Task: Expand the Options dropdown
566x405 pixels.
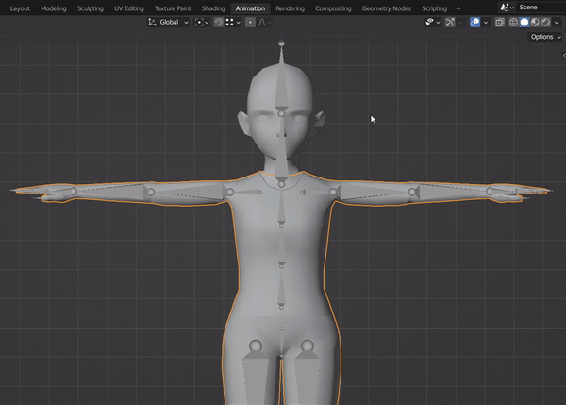Action: [544, 37]
